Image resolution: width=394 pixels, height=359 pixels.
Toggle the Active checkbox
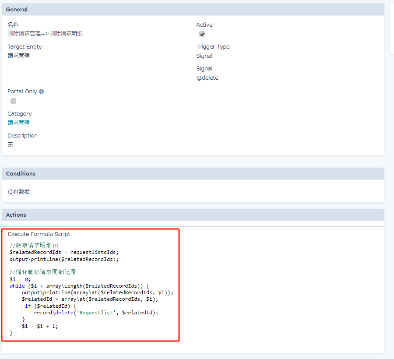tap(202, 34)
